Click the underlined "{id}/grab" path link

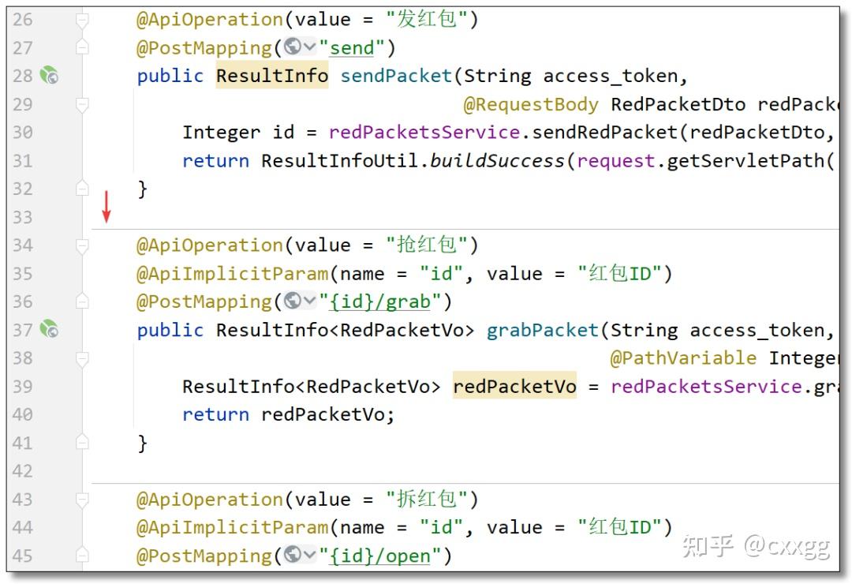point(381,301)
